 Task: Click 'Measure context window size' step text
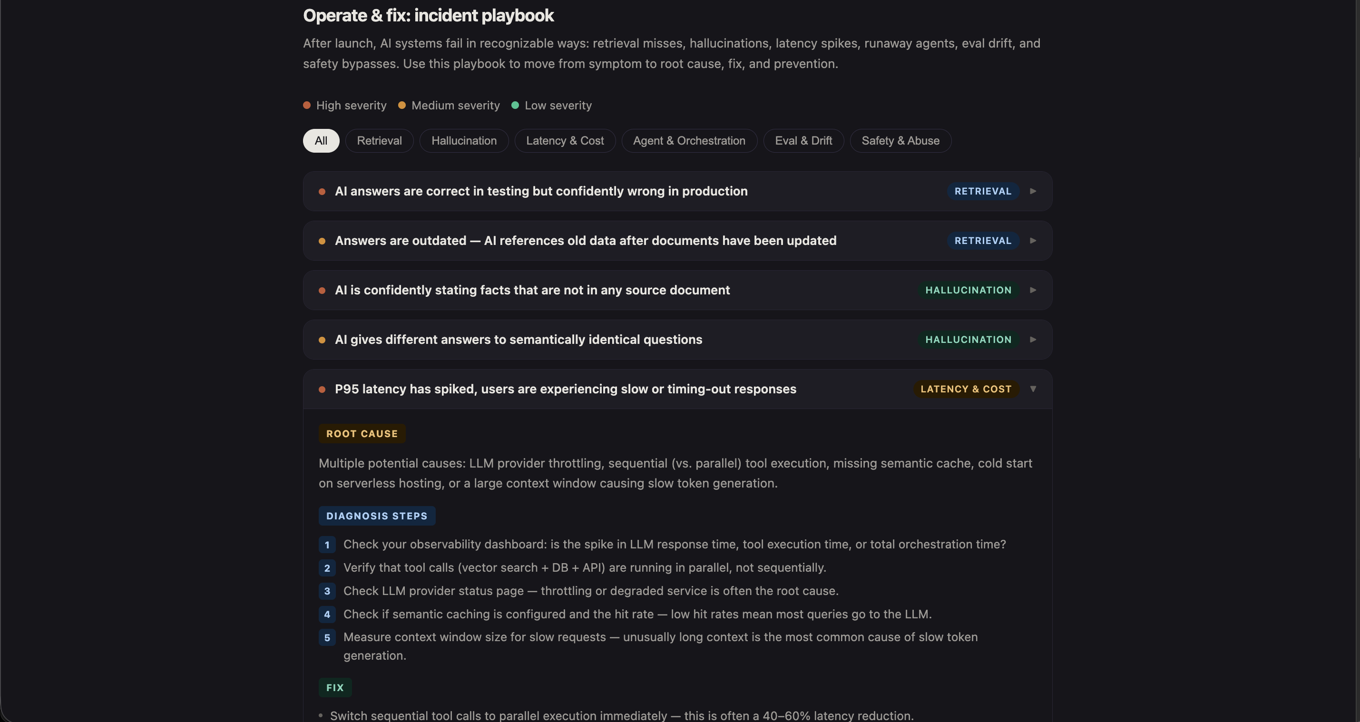[x=660, y=646]
